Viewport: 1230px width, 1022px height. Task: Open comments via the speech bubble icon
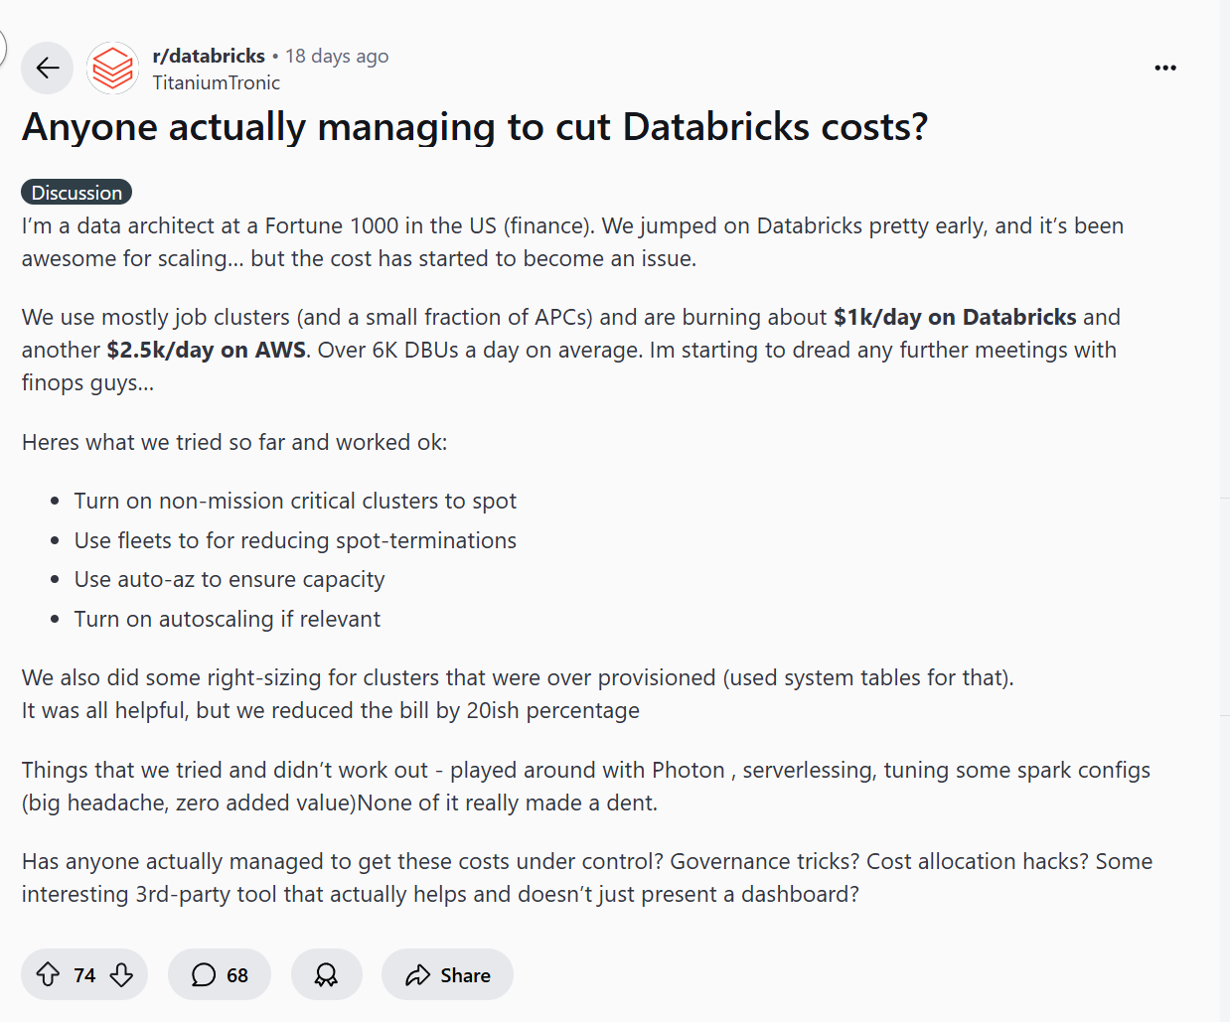coord(204,974)
